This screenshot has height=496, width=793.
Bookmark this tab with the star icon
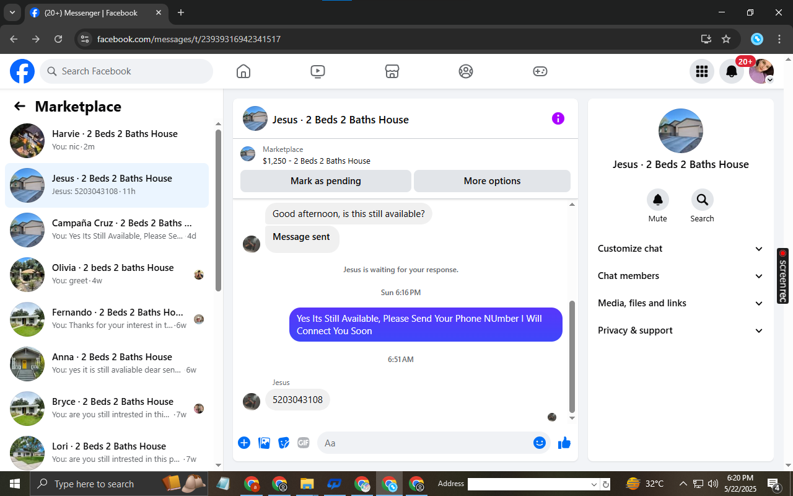(726, 39)
